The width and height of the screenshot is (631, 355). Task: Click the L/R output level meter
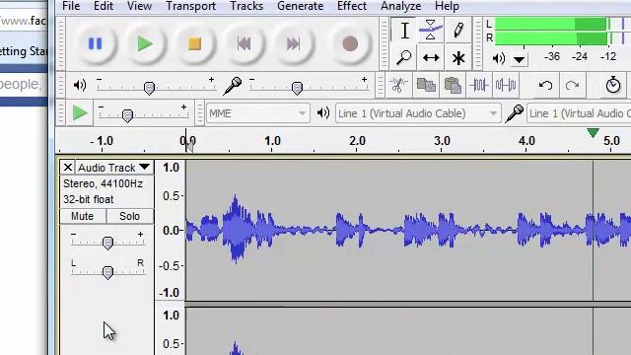[563, 31]
